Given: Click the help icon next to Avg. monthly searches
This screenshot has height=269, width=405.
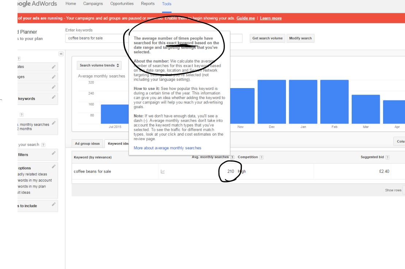Looking at the screenshot, I should 232,158.
